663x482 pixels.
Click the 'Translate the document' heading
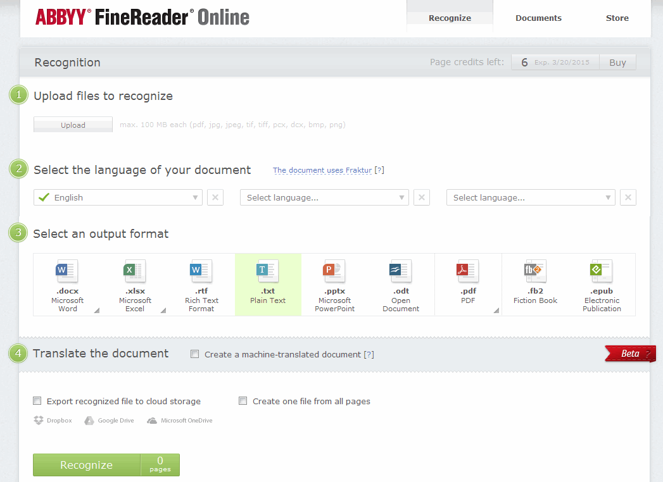click(101, 354)
